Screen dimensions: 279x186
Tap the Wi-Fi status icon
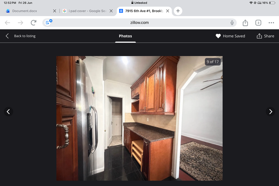tap(251, 3)
